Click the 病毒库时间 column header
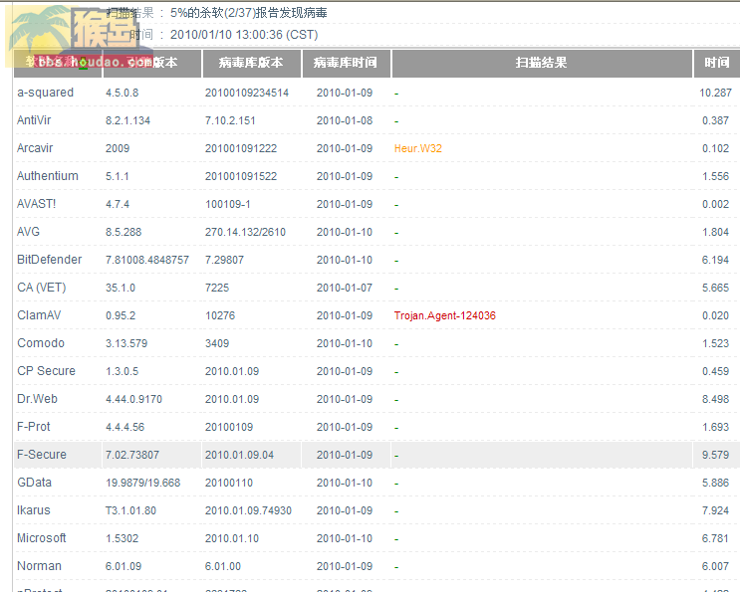The width and height of the screenshot is (740, 592). tap(346, 63)
